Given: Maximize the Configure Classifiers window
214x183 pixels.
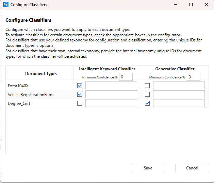Looking at the screenshot, I should coord(191,4).
